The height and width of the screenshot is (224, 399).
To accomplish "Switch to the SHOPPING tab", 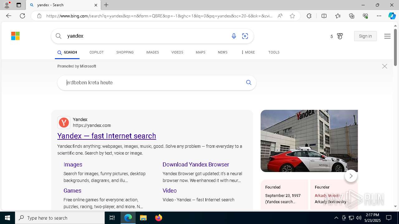I will pyautogui.click(x=125, y=52).
